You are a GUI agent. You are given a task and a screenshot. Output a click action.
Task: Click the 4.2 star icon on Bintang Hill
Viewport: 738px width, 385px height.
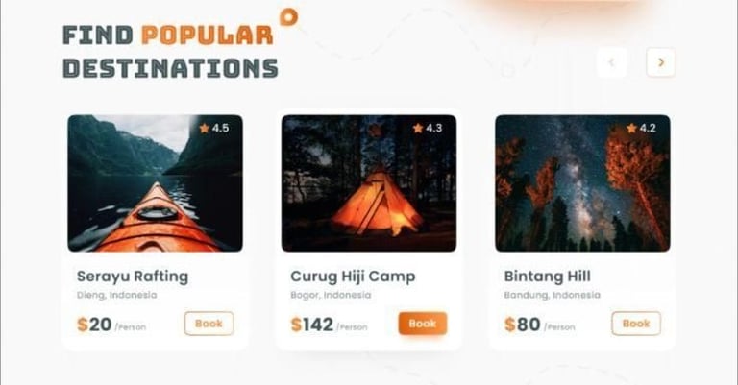click(631, 128)
